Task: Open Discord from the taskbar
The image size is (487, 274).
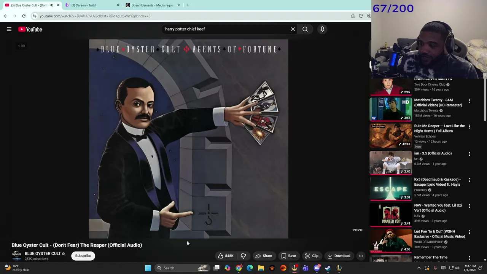Action: click(x=317, y=268)
